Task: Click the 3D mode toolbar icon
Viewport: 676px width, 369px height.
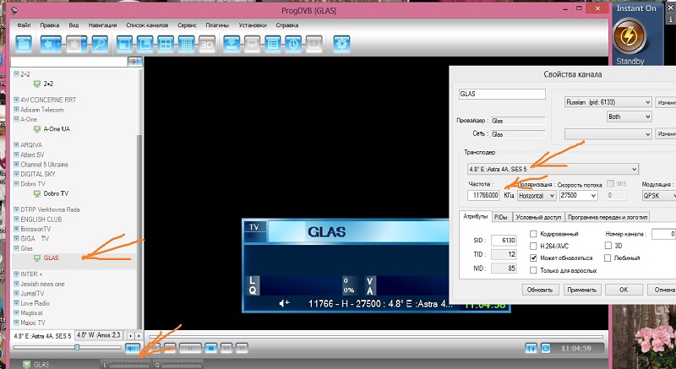Action: [x=205, y=42]
